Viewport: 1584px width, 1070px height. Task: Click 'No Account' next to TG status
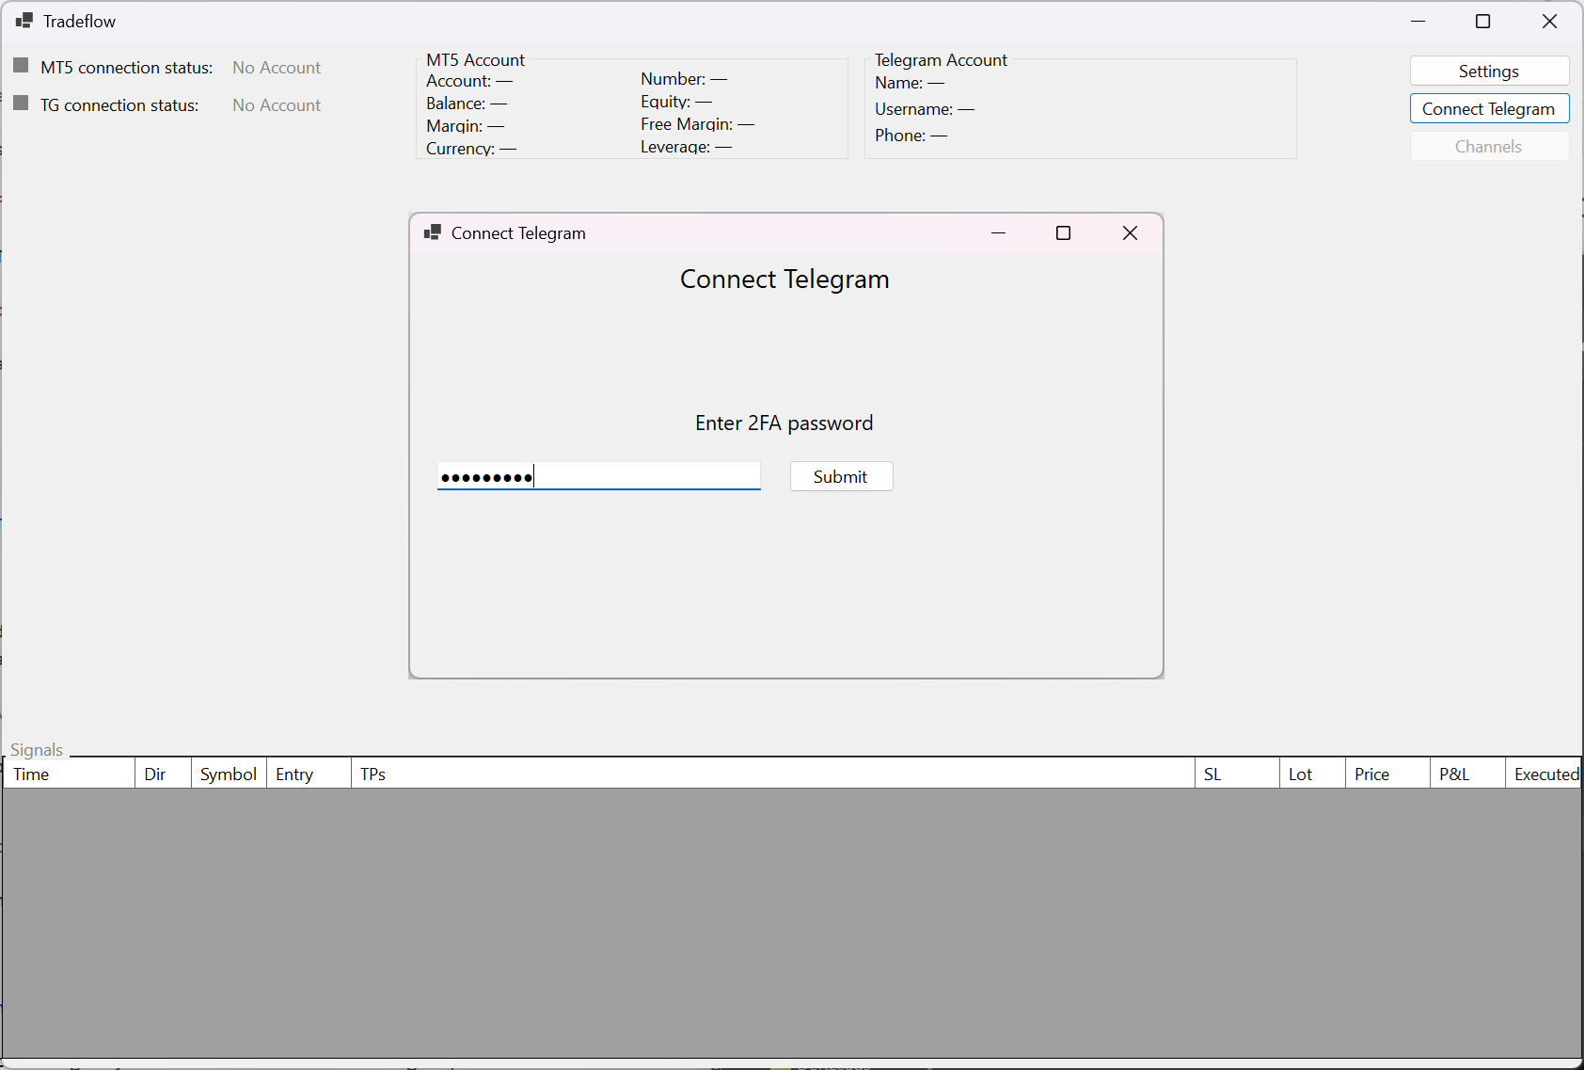point(277,105)
